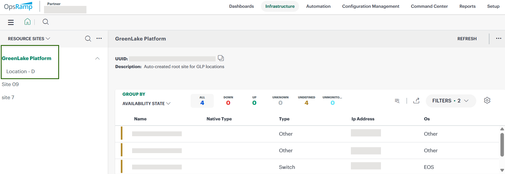Click the Partner name field
The image size is (505, 174).
point(65,9)
